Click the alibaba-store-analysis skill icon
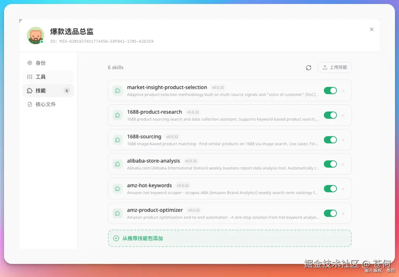 [x=117, y=164]
